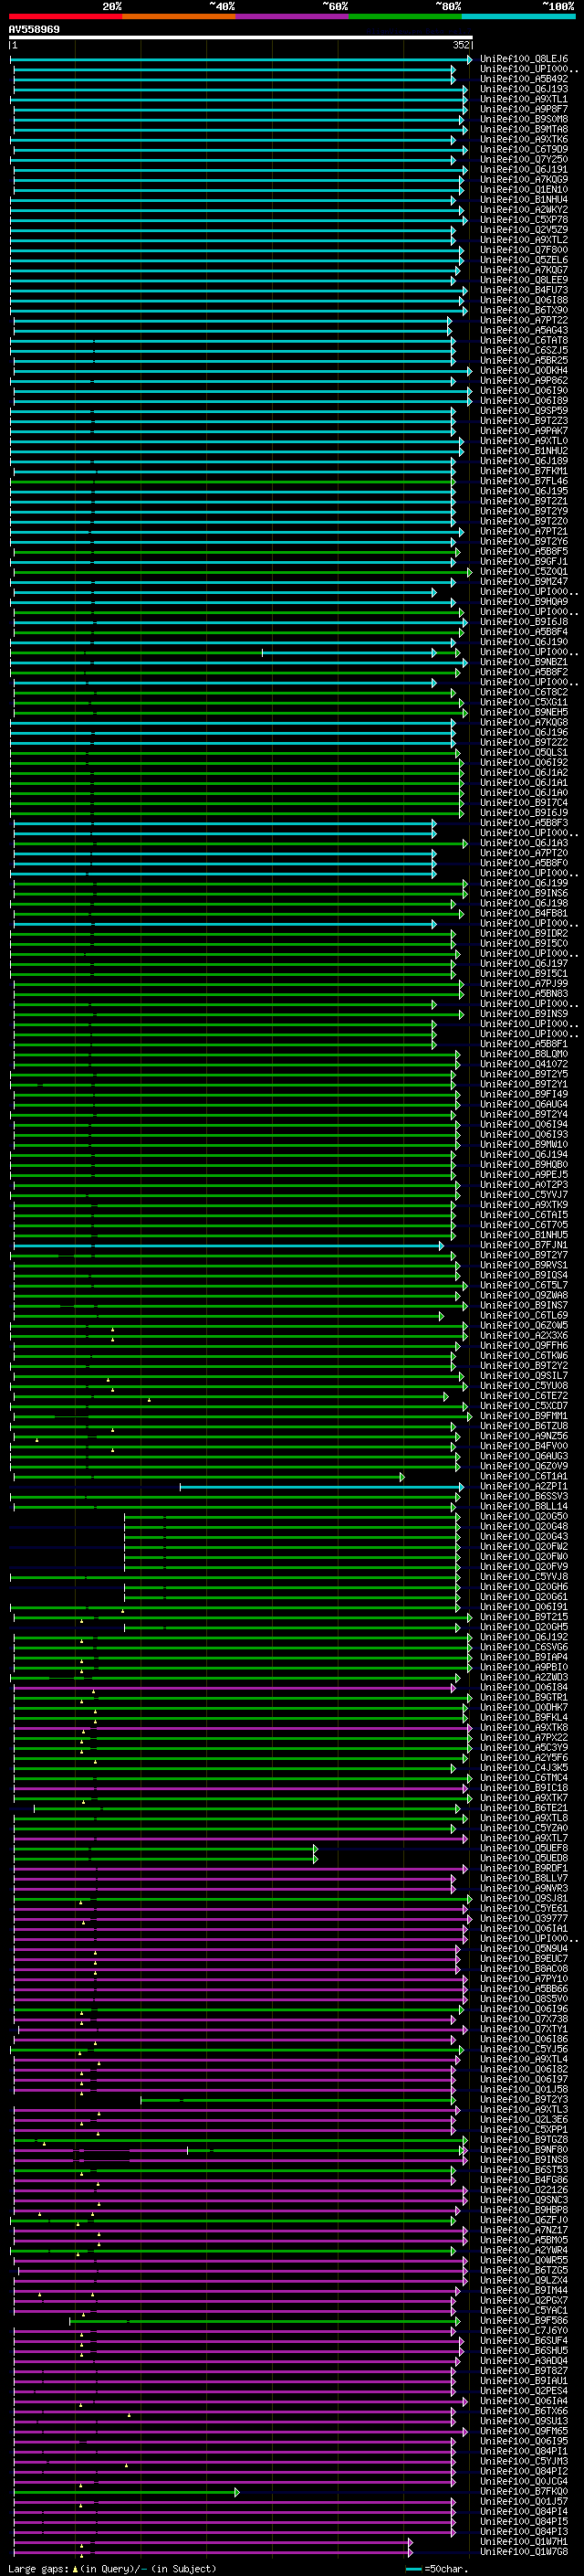Click the purple ~60% identity legend bar
The image size is (584, 2576).
click(x=293, y=16)
